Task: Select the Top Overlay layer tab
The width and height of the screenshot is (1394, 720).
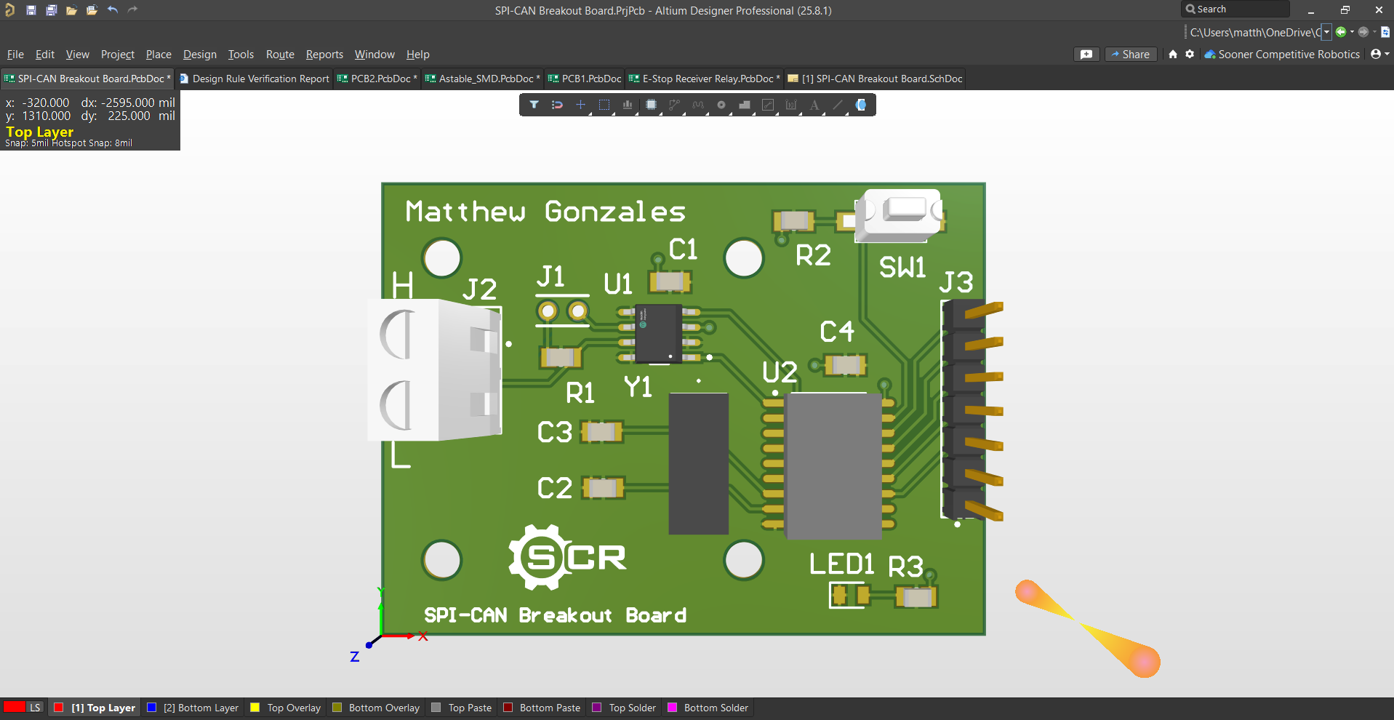Action: pos(285,708)
